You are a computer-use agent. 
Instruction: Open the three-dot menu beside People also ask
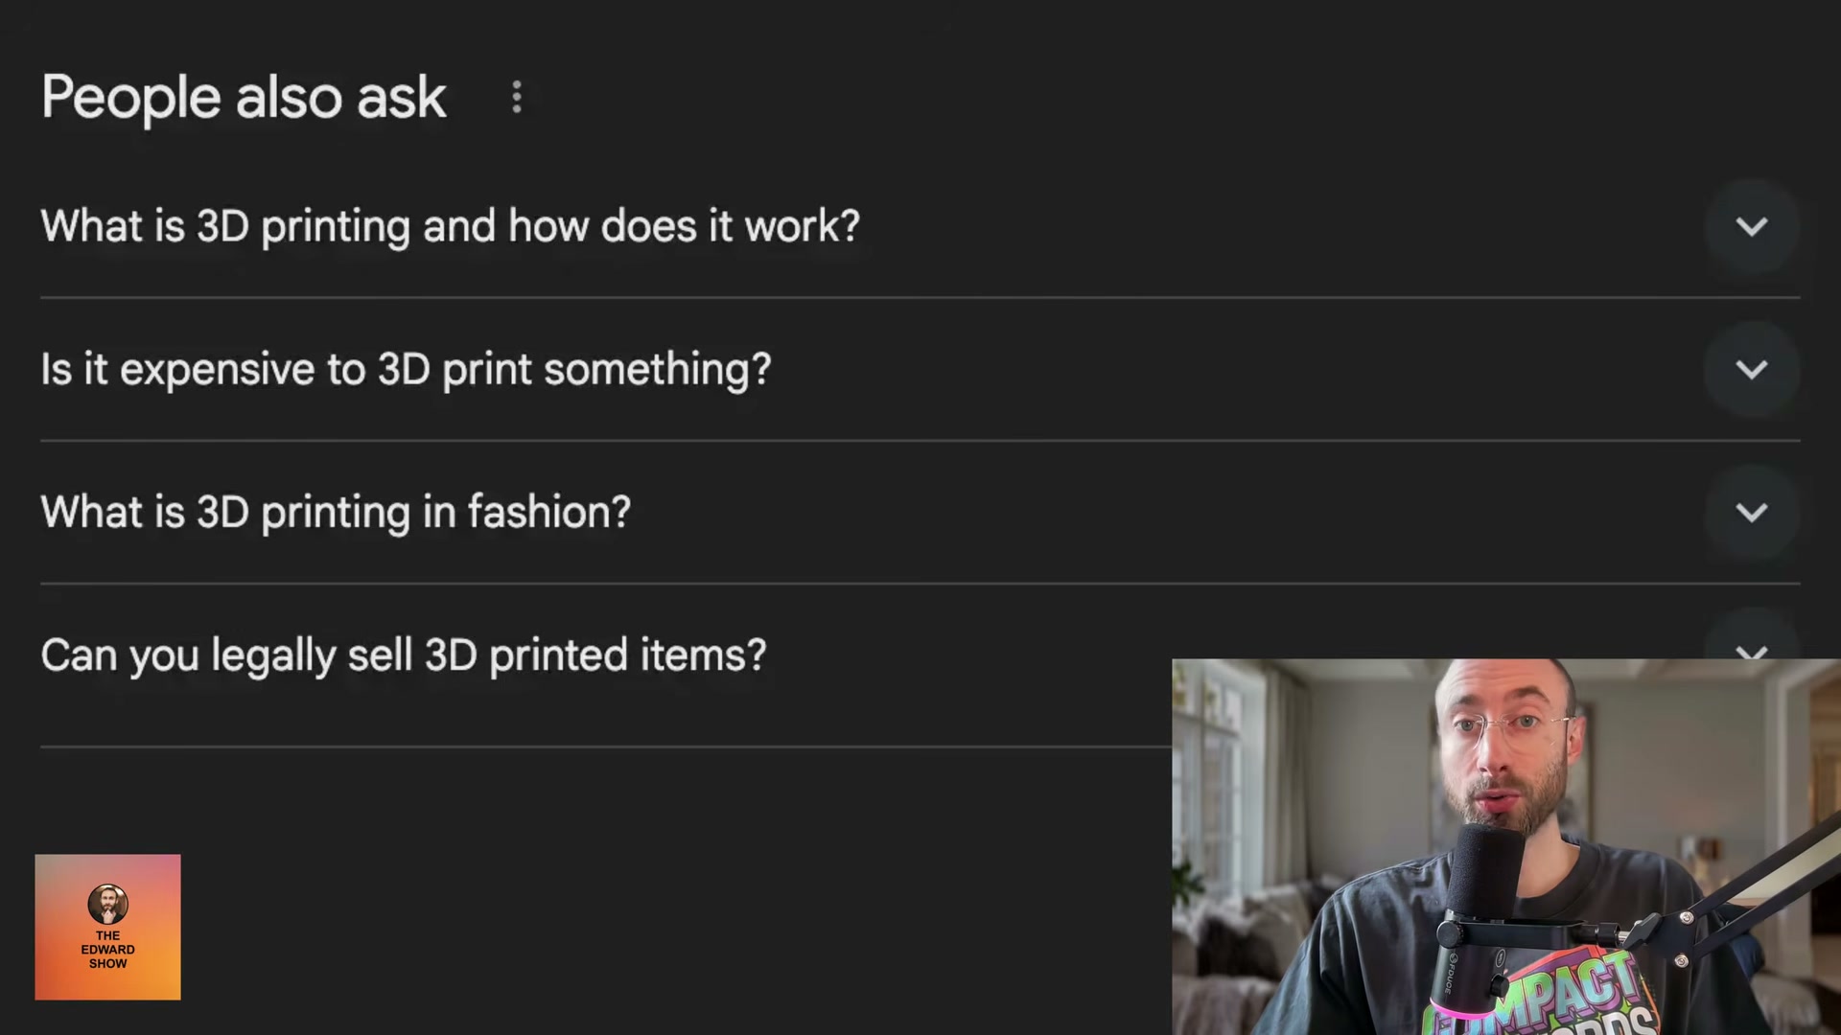(x=517, y=97)
